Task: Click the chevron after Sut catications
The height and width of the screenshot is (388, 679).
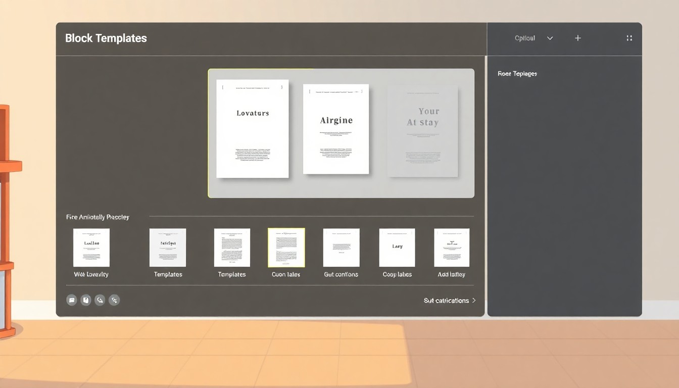Action: pos(474,300)
